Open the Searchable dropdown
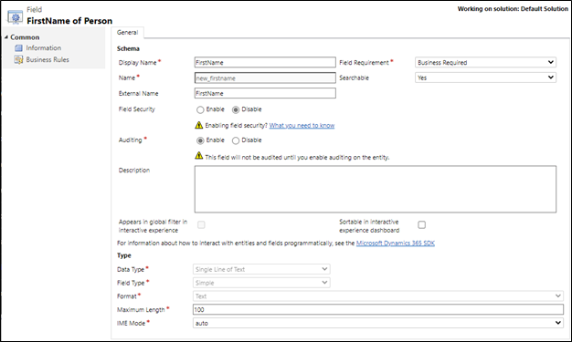This screenshot has width=572, height=342. [x=485, y=78]
